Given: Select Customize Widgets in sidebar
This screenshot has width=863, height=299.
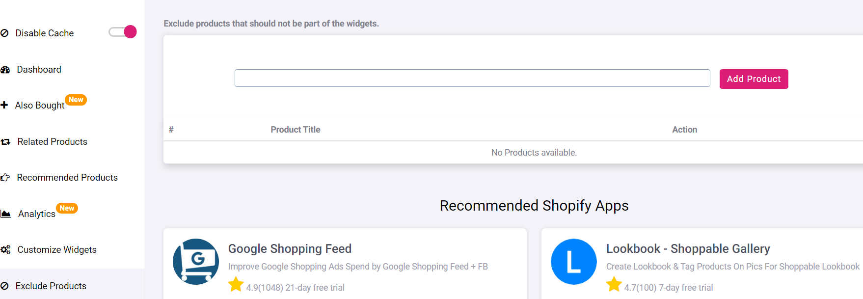Looking at the screenshot, I should [57, 249].
